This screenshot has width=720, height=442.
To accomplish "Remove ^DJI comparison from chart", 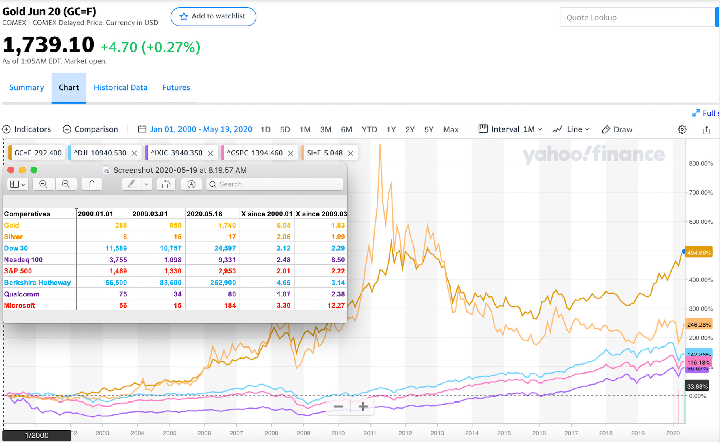I will 134,153.
